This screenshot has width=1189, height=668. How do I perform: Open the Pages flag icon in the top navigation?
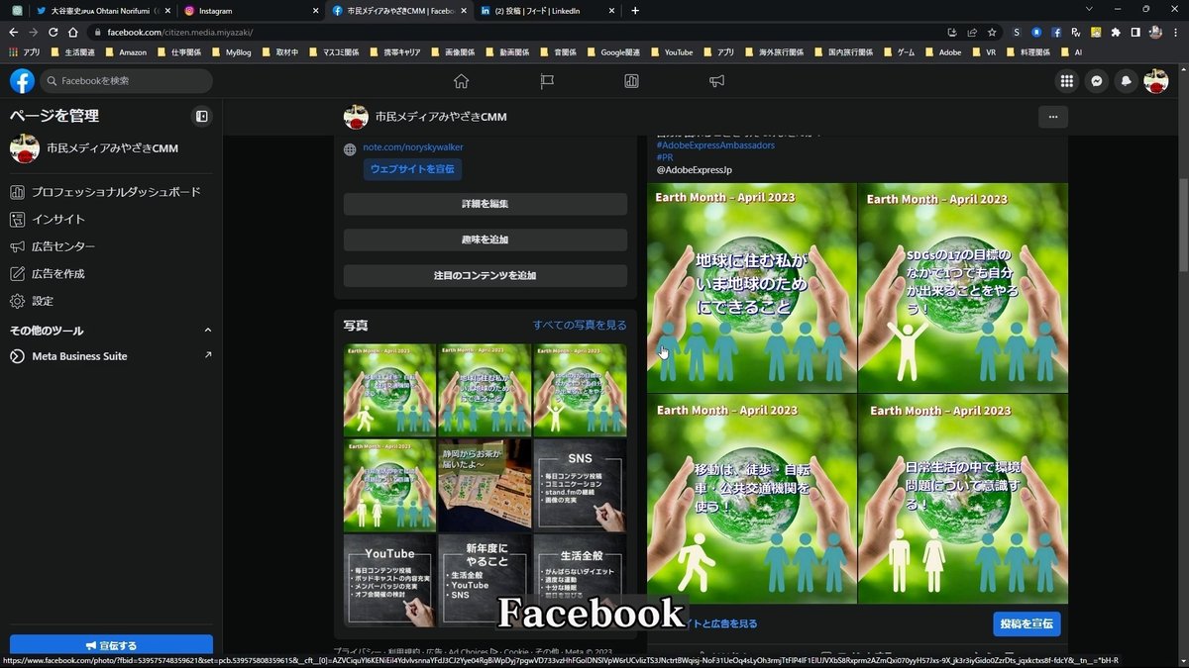point(546,81)
